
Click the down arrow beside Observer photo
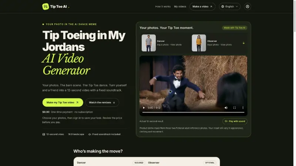243,43
